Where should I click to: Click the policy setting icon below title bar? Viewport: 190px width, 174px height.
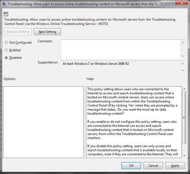pos(6,14)
